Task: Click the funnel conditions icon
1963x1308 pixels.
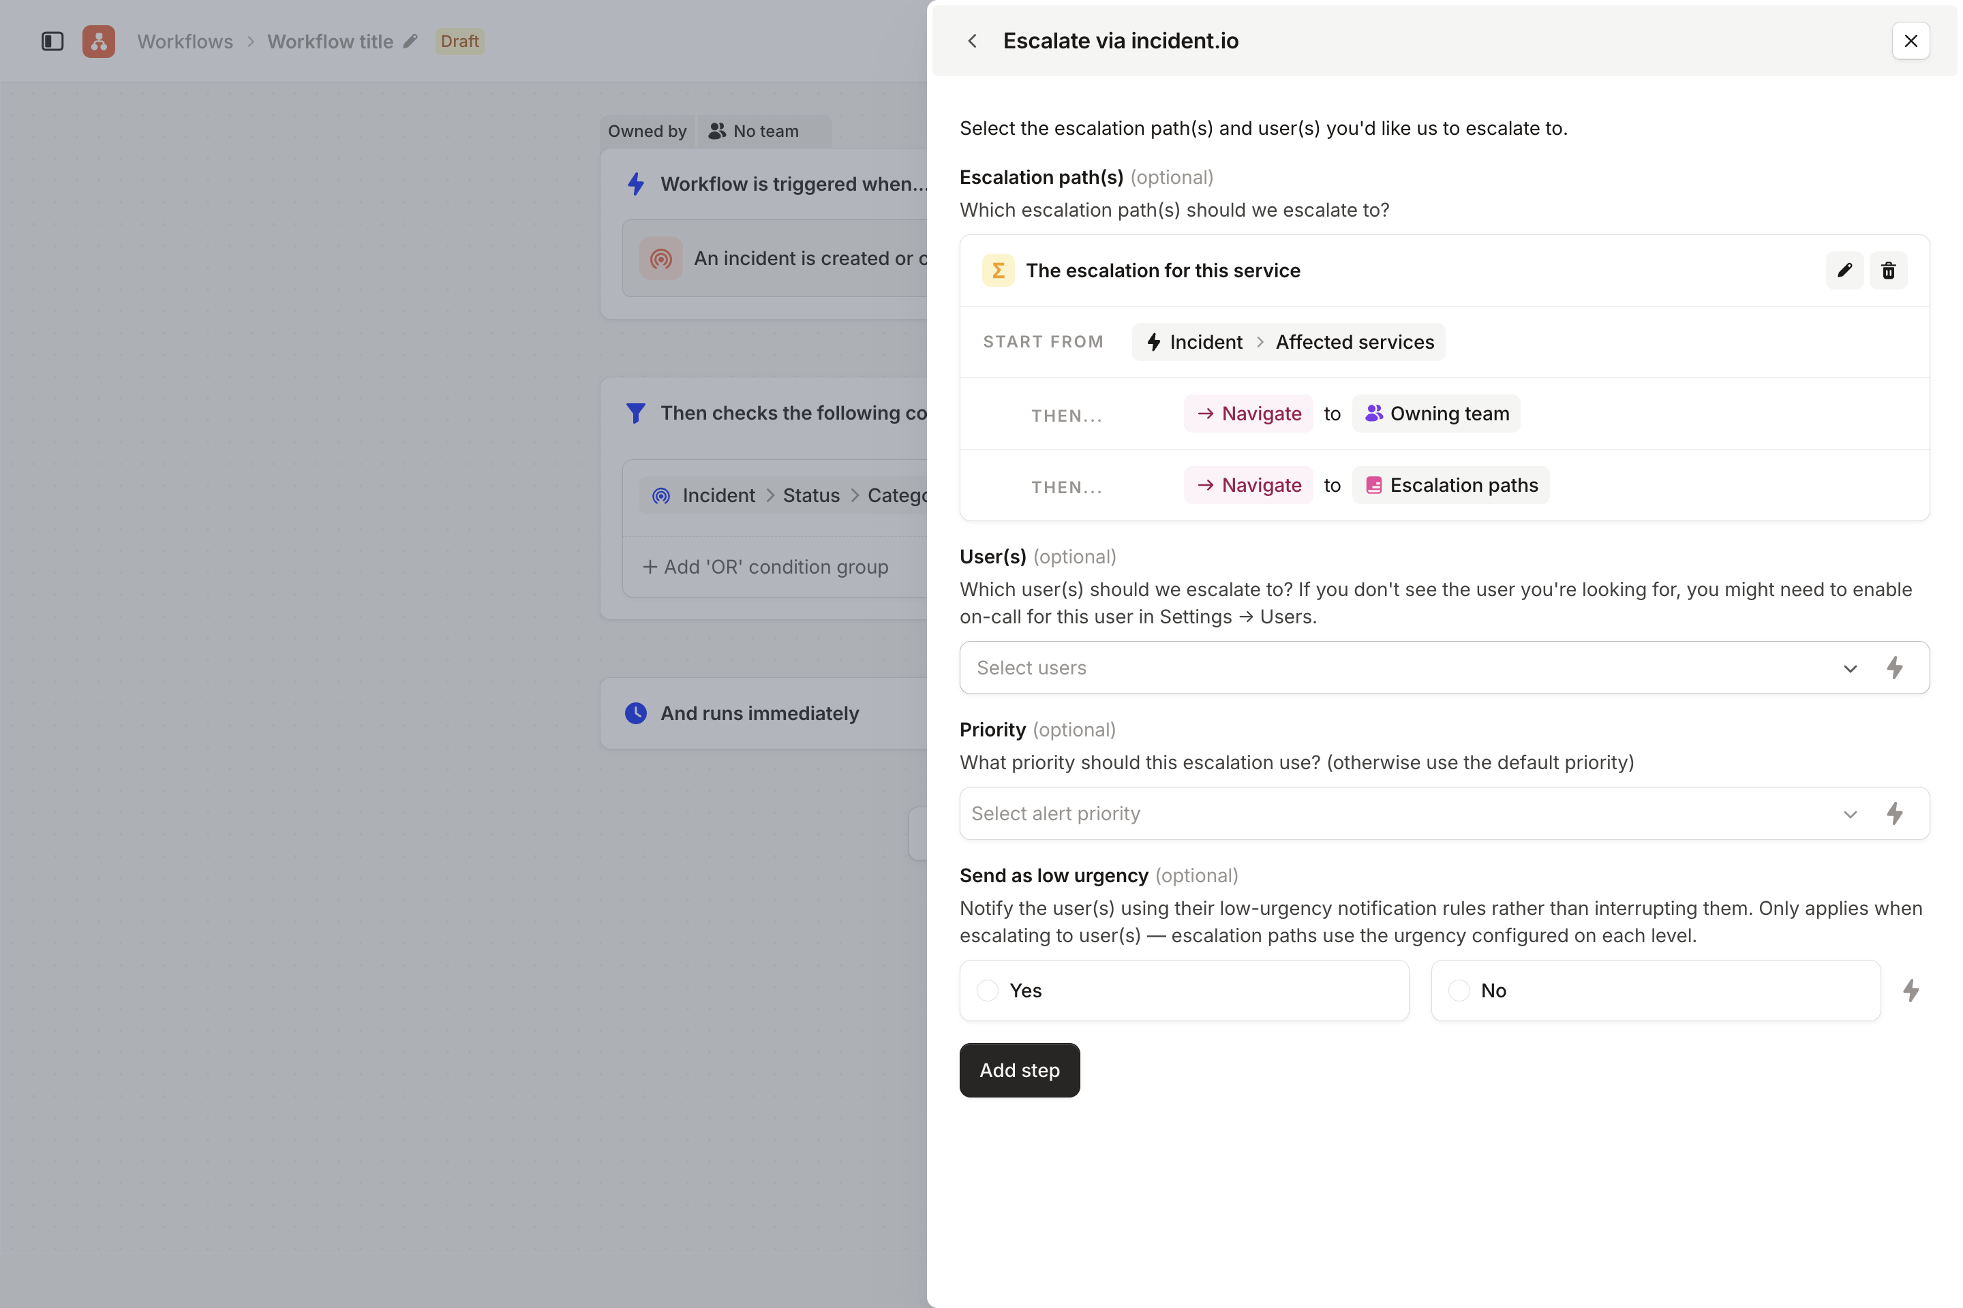Action: 636,413
